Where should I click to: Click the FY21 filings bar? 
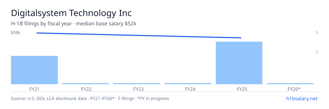[x=34, y=70]
